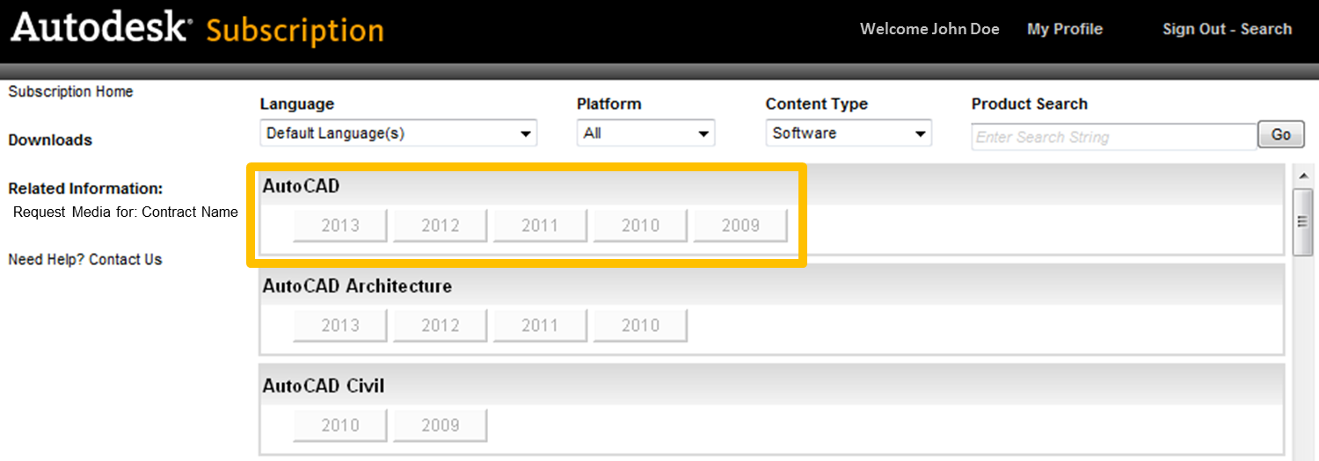
Task: Open the My Profile link
Action: [1064, 29]
